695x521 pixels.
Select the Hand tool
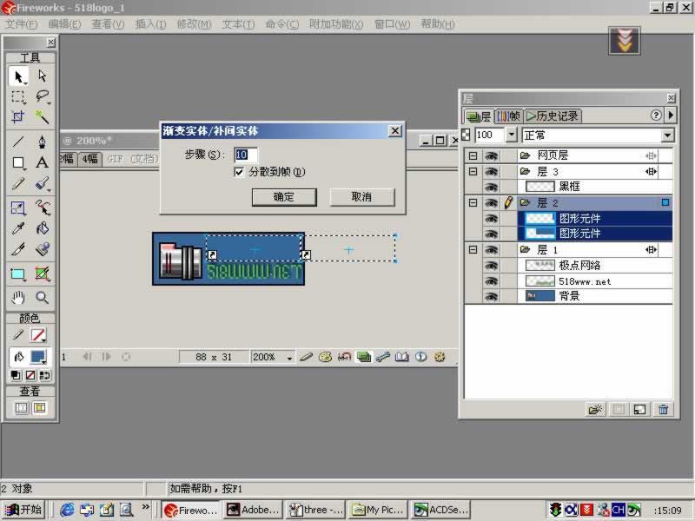pos(18,298)
